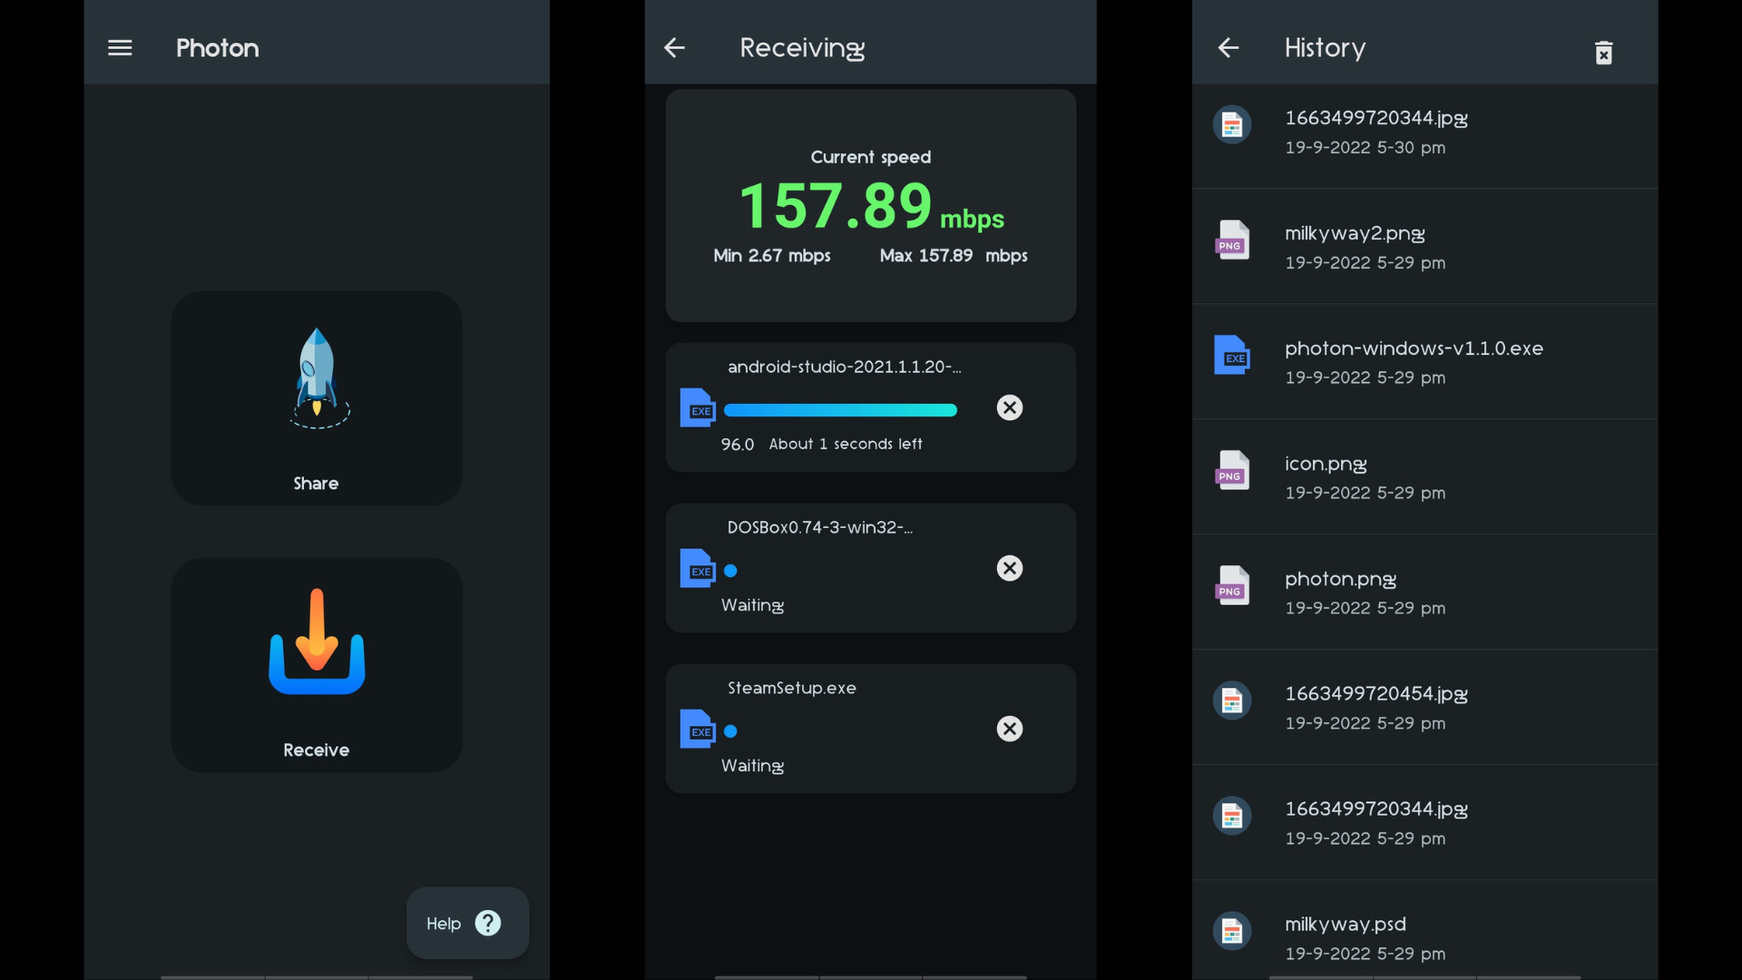Select photon-windows-v1.1.0.exe history entry
The height and width of the screenshot is (980, 1742).
1424,361
